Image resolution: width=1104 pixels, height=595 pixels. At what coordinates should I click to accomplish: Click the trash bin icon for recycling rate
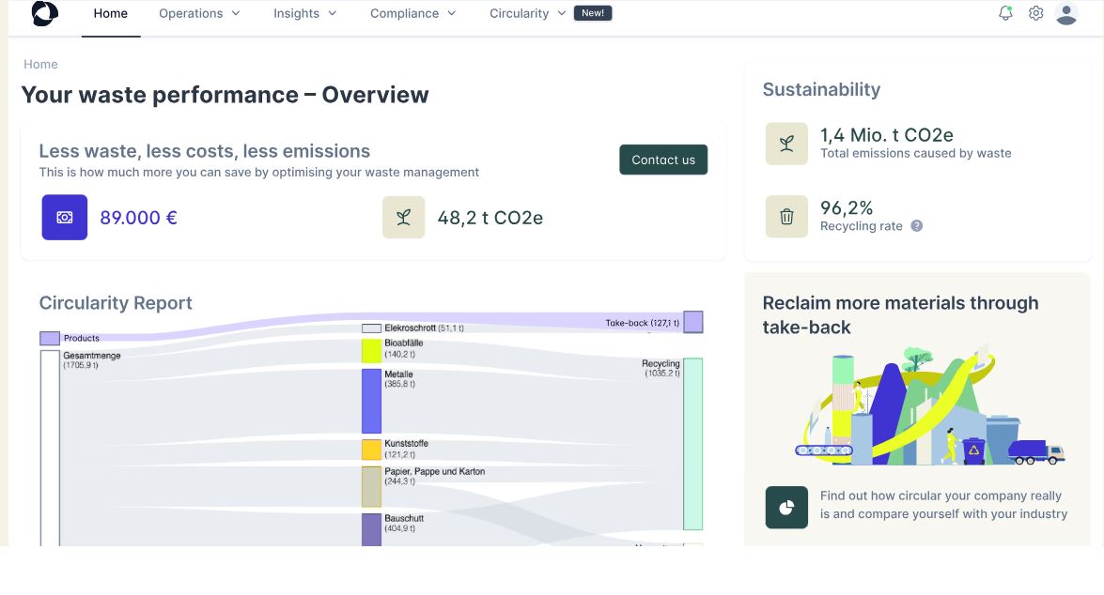(x=786, y=216)
